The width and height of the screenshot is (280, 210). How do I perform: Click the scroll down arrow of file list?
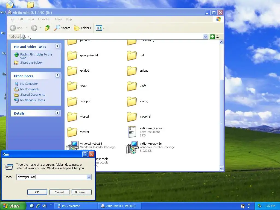pos(221,168)
